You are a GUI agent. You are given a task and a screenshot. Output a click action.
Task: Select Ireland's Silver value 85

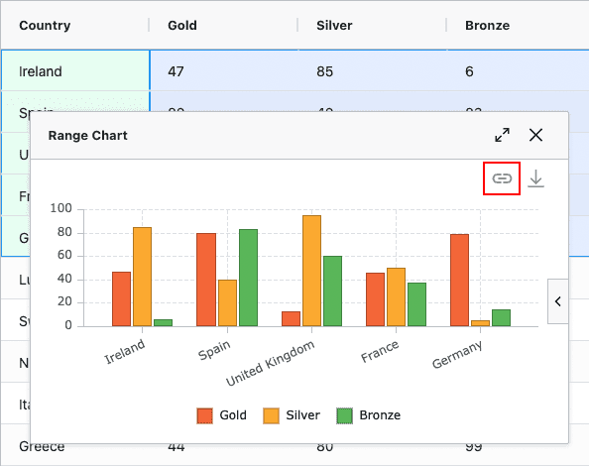pyautogui.click(x=373, y=70)
